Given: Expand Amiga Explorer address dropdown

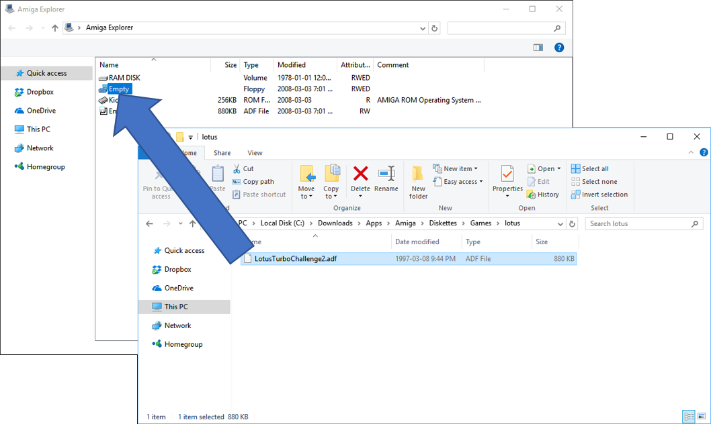Looking at the screenshot, I should tap(423, 28).
